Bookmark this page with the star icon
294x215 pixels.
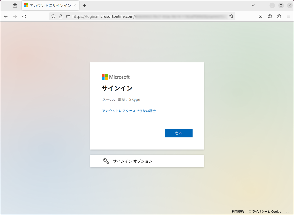(x=231, y=16)
